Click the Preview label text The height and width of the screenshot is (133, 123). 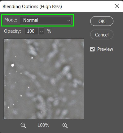pos(105,49)
